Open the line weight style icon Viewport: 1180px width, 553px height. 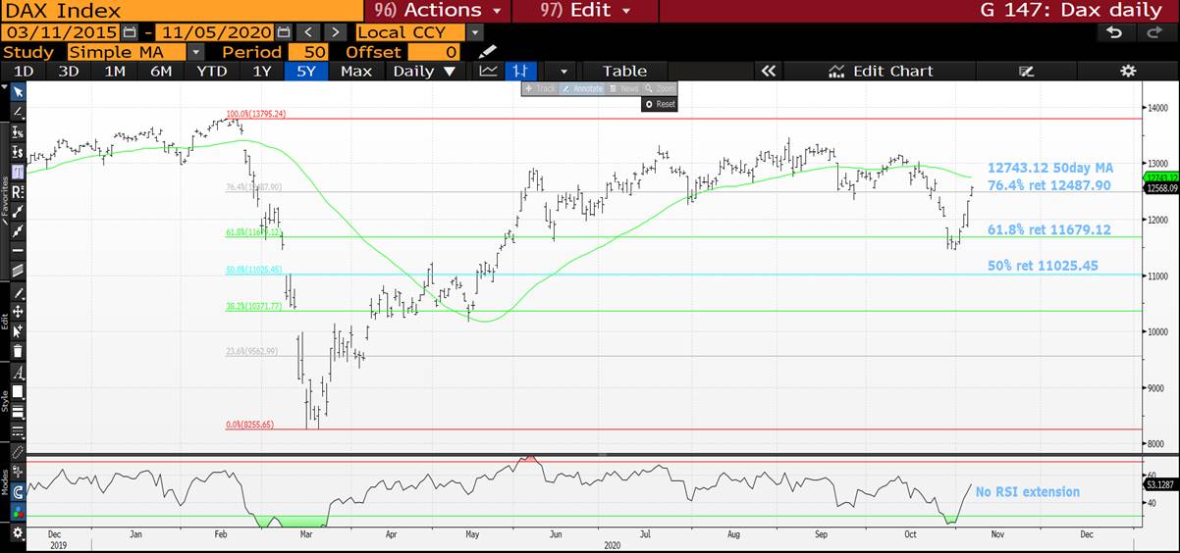(18, 411)
